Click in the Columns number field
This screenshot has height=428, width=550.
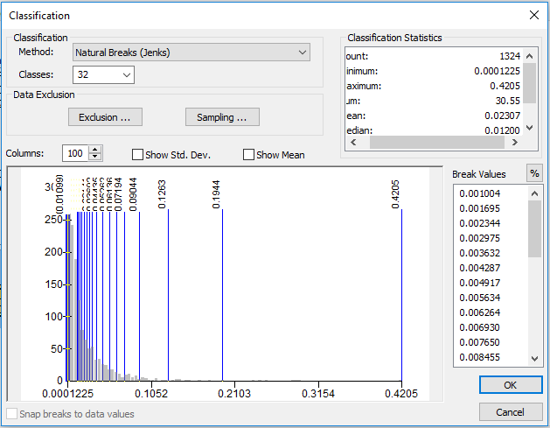tap(75, 153)
